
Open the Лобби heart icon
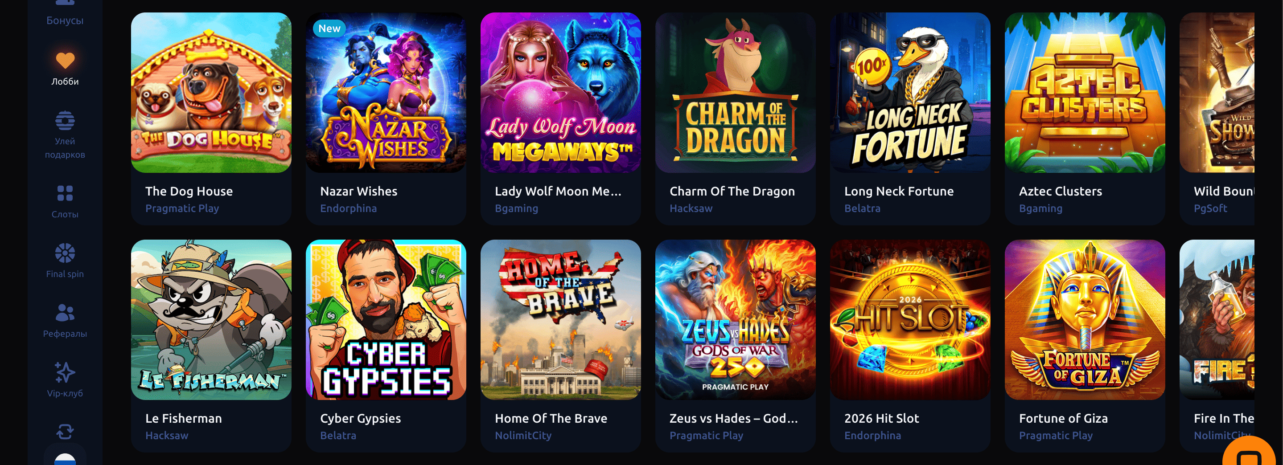(x=65, y=60)
